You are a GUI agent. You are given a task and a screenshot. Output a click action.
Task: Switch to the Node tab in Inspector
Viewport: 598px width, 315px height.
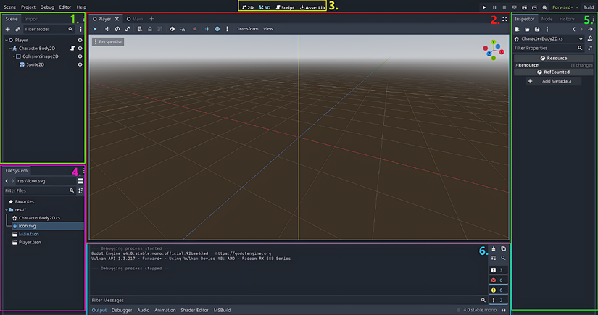pyautogui.click(x=547, y=19)
